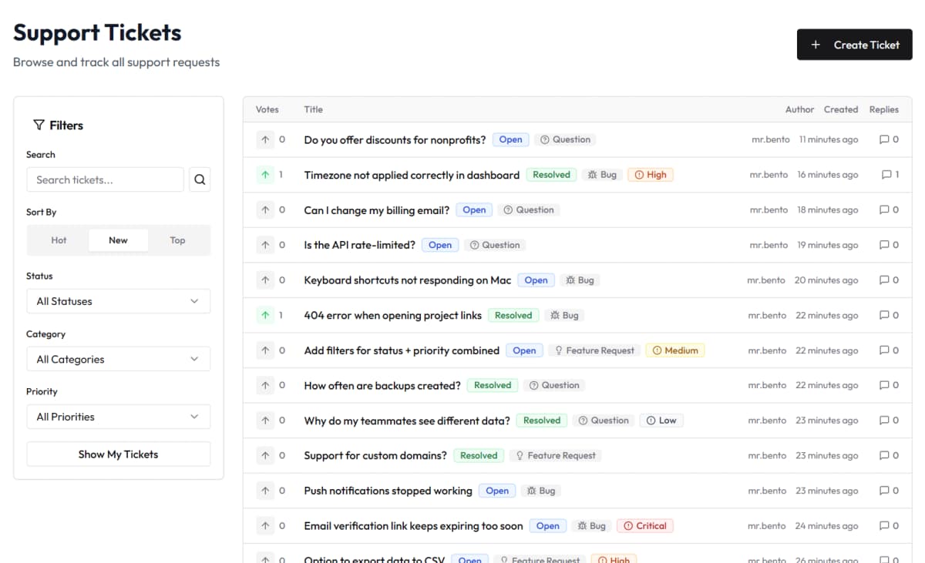Viewport: 925px width, 563px height.
Task: Upvote the Push notifications ticket
Action: click(265, 491)
